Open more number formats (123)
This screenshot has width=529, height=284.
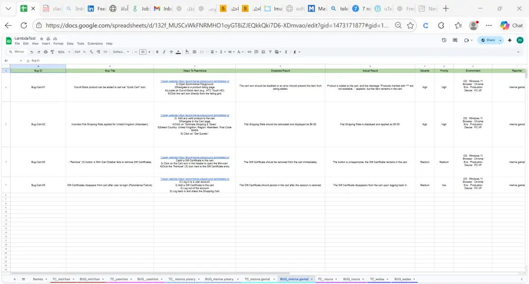coord(105,52)
